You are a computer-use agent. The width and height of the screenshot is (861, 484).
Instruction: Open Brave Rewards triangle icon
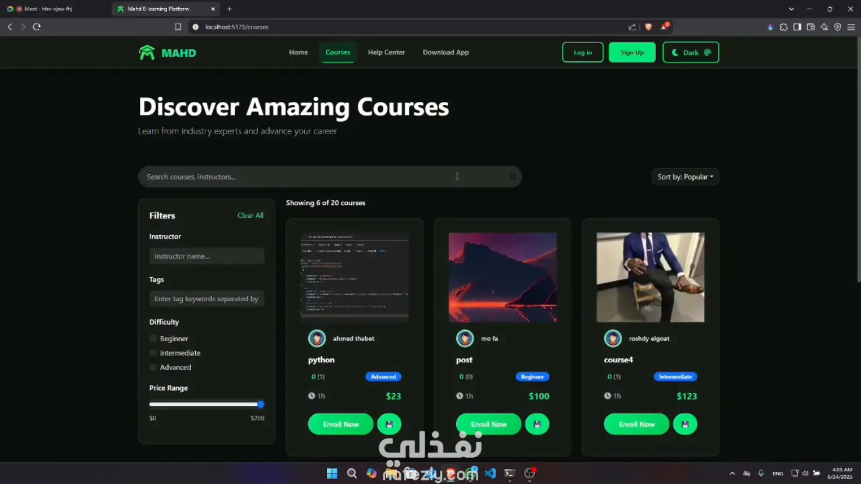[664, 26]
